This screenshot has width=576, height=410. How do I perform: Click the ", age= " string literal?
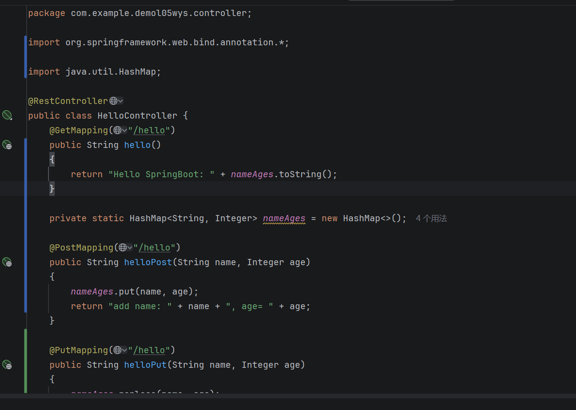250,306
